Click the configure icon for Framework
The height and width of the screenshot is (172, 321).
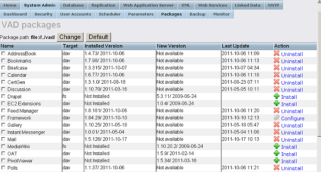(277, 118)
